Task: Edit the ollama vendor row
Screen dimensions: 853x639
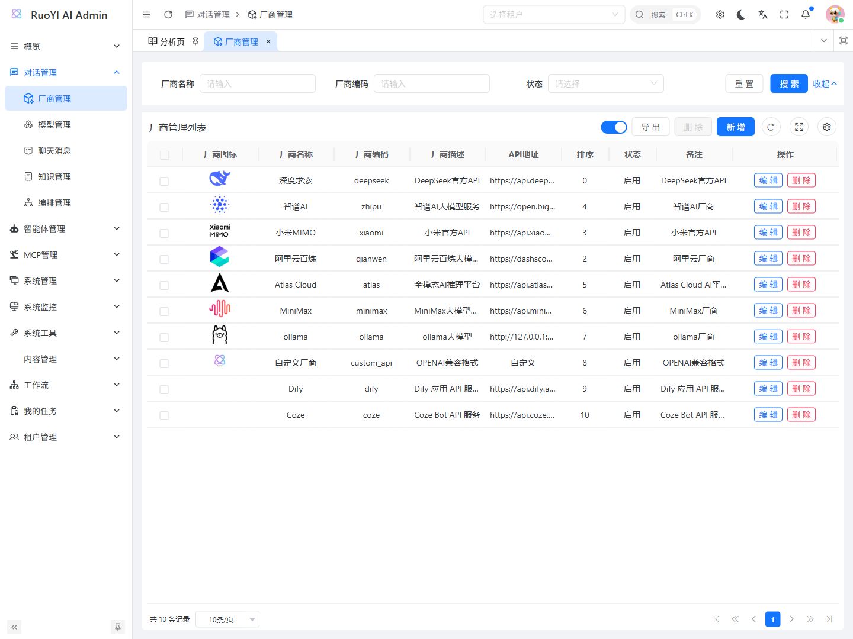Action: pyautogui.click(x=768, y=337)
